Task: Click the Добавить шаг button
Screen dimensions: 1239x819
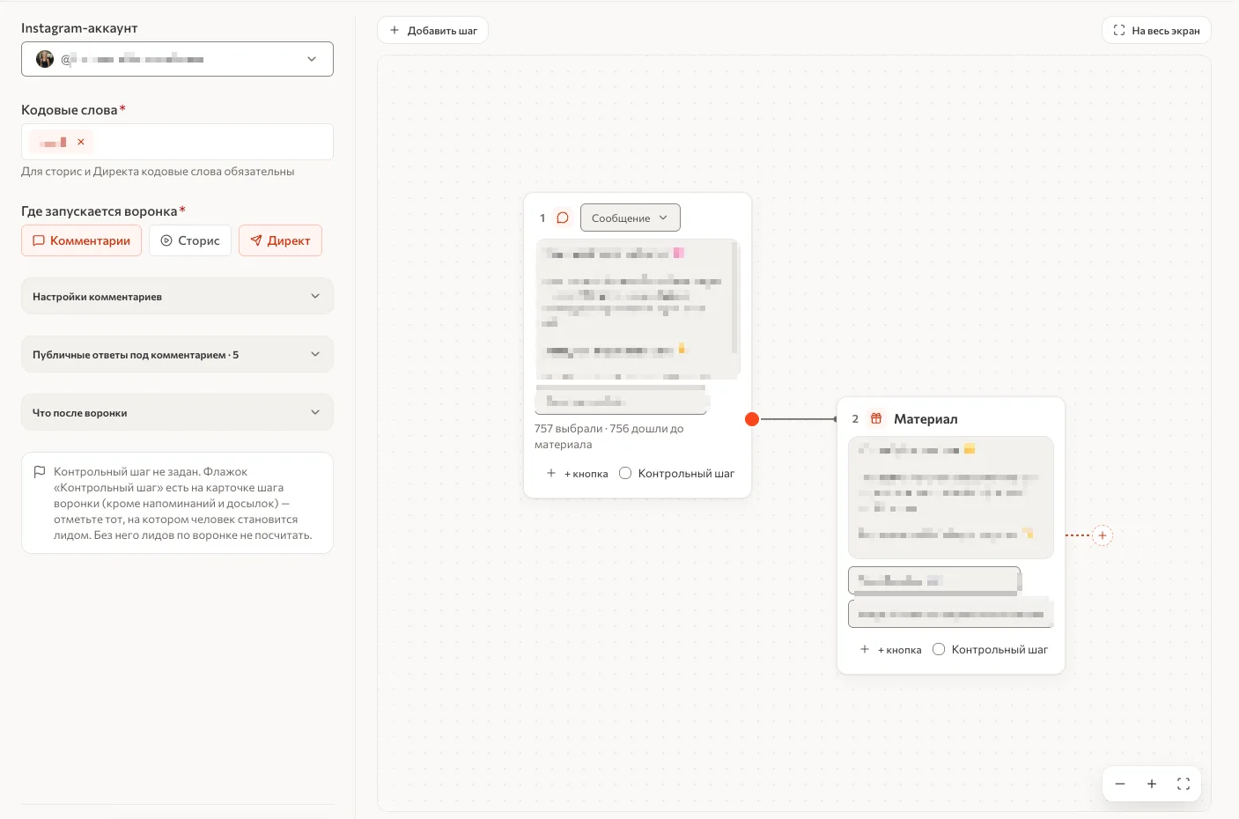Action: tap(432, 30)
